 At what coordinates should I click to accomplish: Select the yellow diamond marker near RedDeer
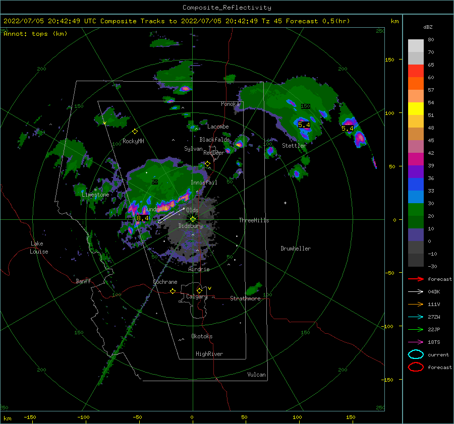(207, 164)
